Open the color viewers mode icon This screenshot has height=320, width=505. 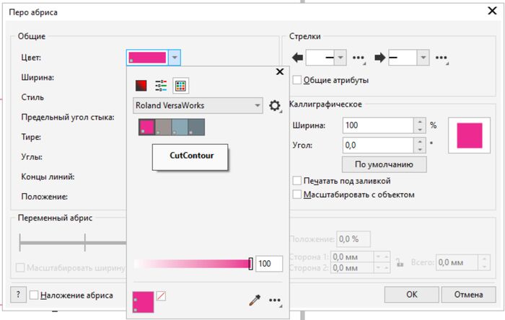(x=142, y=85)
